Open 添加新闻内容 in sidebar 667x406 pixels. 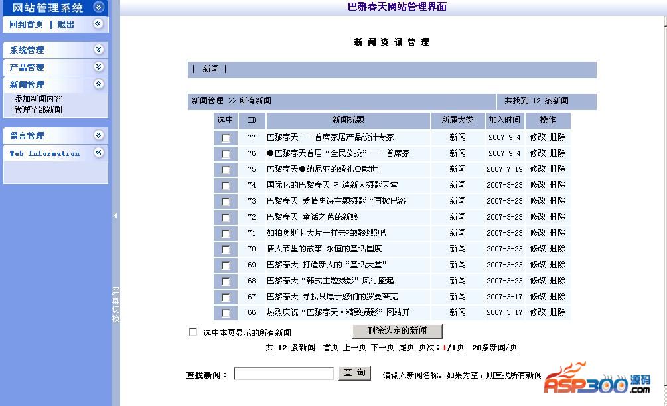pyautogui.click(x=38, y=99)
